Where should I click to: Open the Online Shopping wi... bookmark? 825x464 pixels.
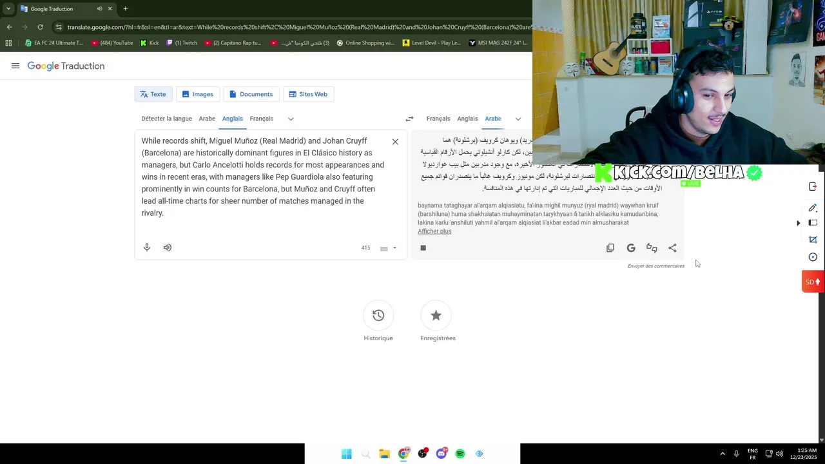365,43
